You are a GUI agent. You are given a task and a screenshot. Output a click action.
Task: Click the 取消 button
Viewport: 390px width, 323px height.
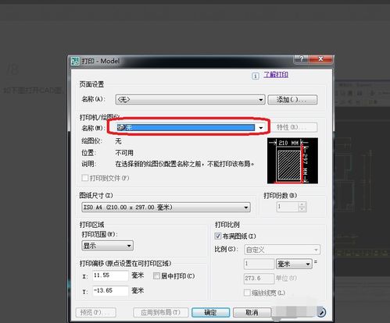252,312
